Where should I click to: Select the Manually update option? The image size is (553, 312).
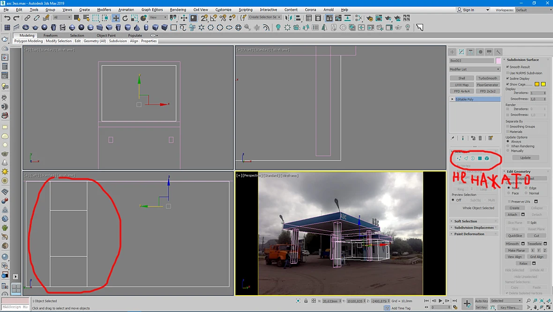coord(508,150)
